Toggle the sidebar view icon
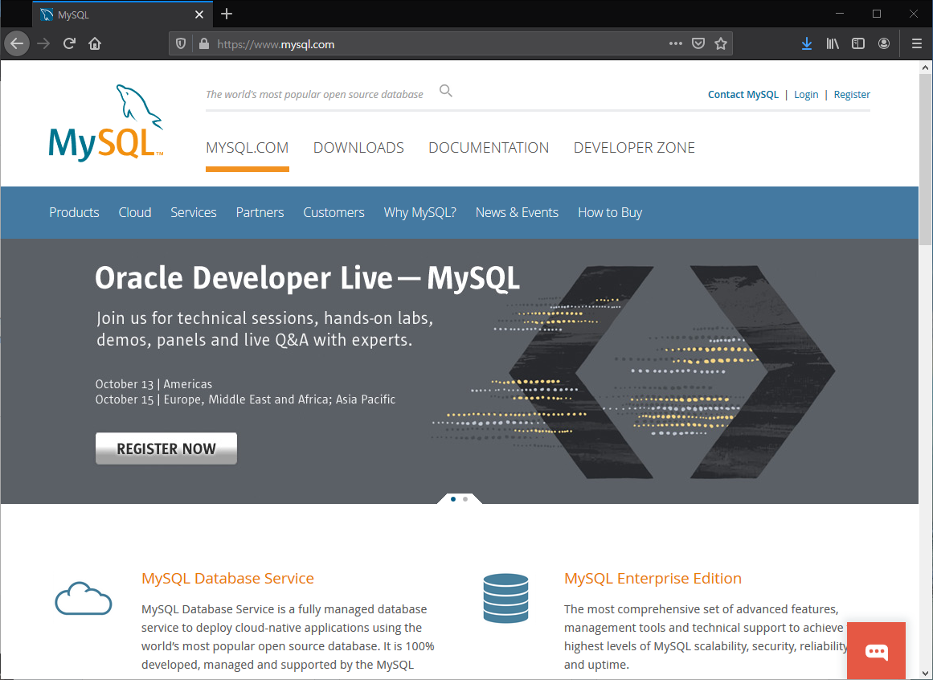The width and height of the screenshot is (933, 680). (x=858, y=43)
